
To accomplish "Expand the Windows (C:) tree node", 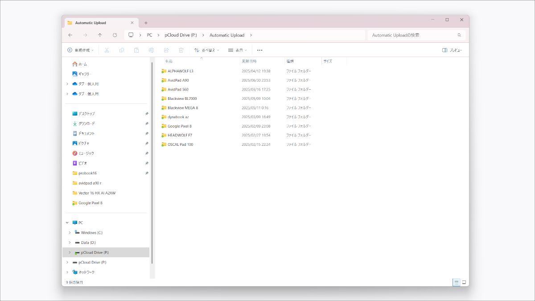I will [70, 233].
